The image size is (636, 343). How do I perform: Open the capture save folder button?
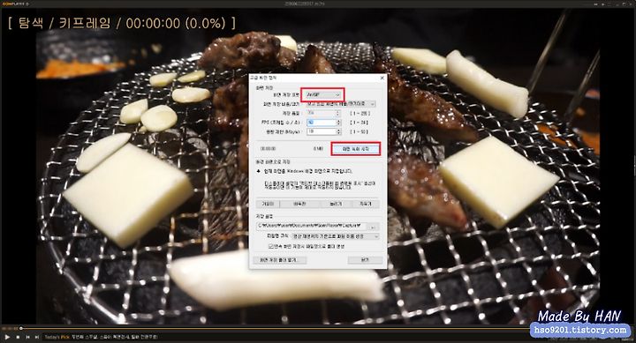279,260
